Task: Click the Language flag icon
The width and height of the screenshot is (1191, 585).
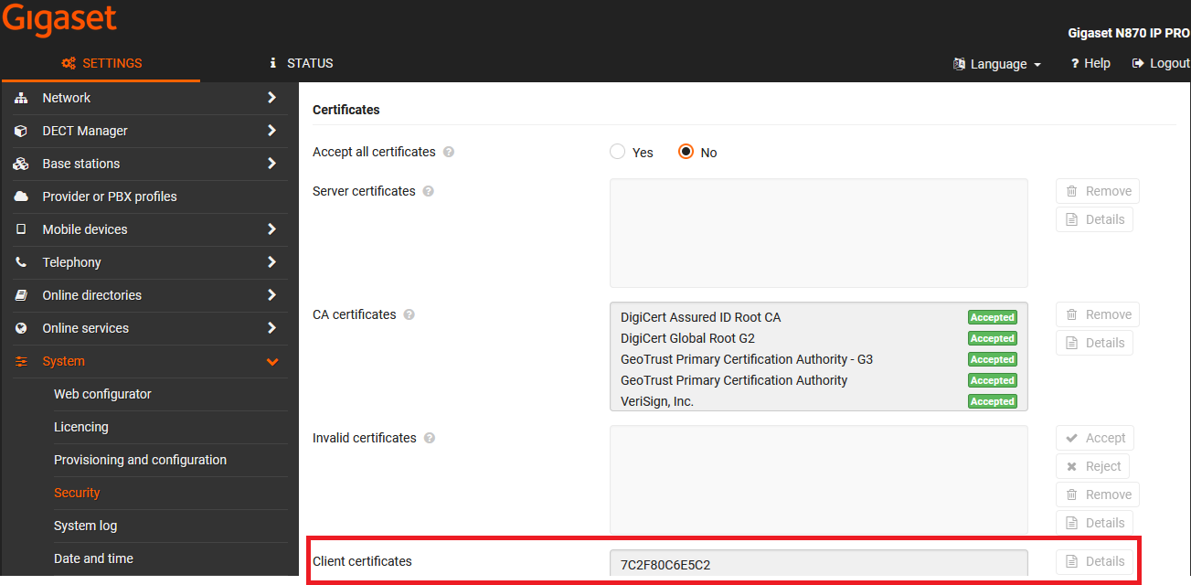Action: (x=959, y=64)
